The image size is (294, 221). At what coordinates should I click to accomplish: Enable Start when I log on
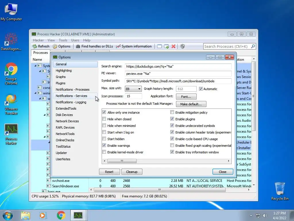tap(104, 132)
